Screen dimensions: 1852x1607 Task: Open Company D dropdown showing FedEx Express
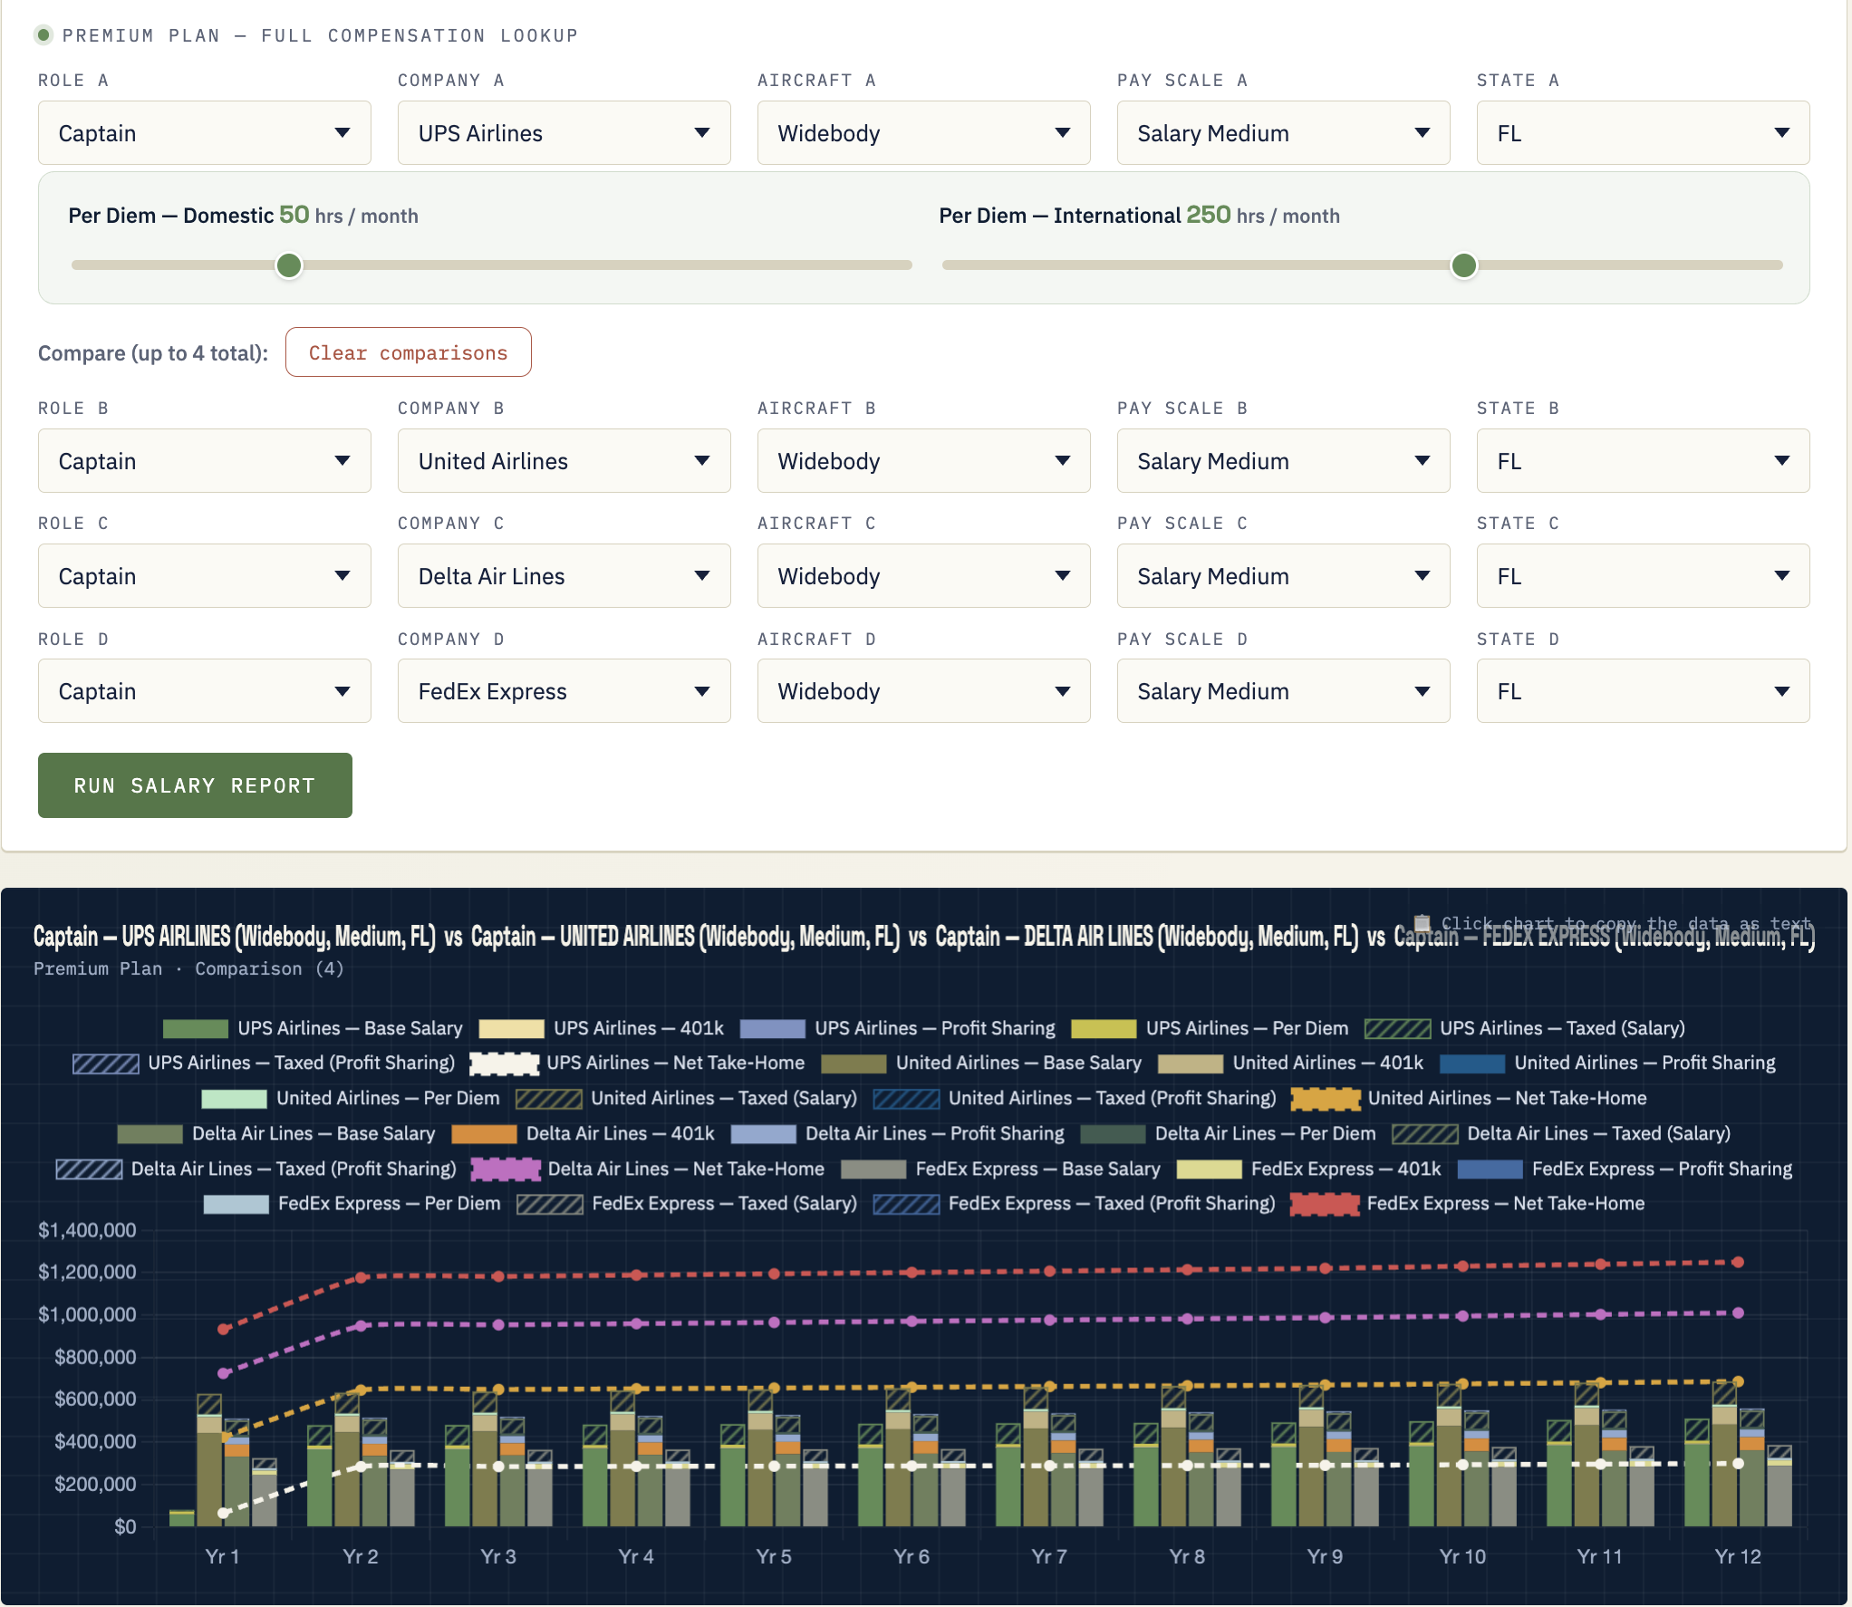pos(564,691)
